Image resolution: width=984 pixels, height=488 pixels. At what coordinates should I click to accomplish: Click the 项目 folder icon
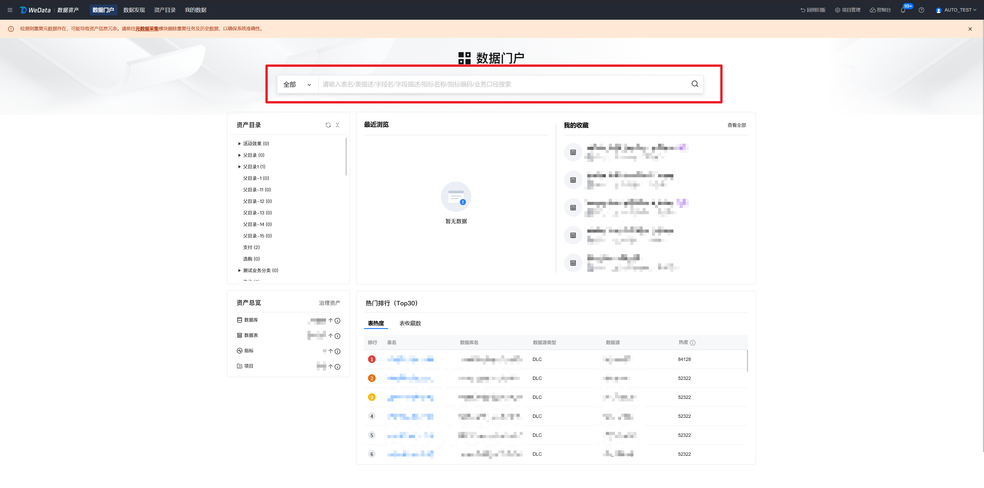240,366
